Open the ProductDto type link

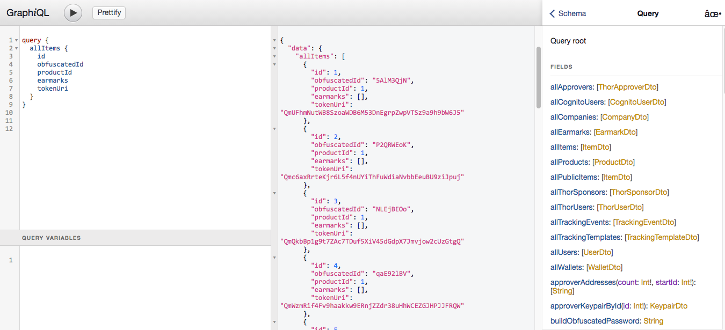(x=613, y=162)
